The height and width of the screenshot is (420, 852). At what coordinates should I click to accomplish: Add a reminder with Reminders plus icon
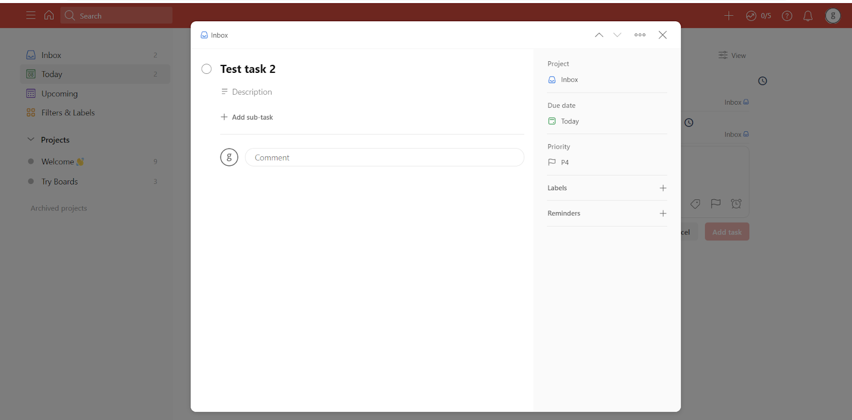click(x=663, y=213)
